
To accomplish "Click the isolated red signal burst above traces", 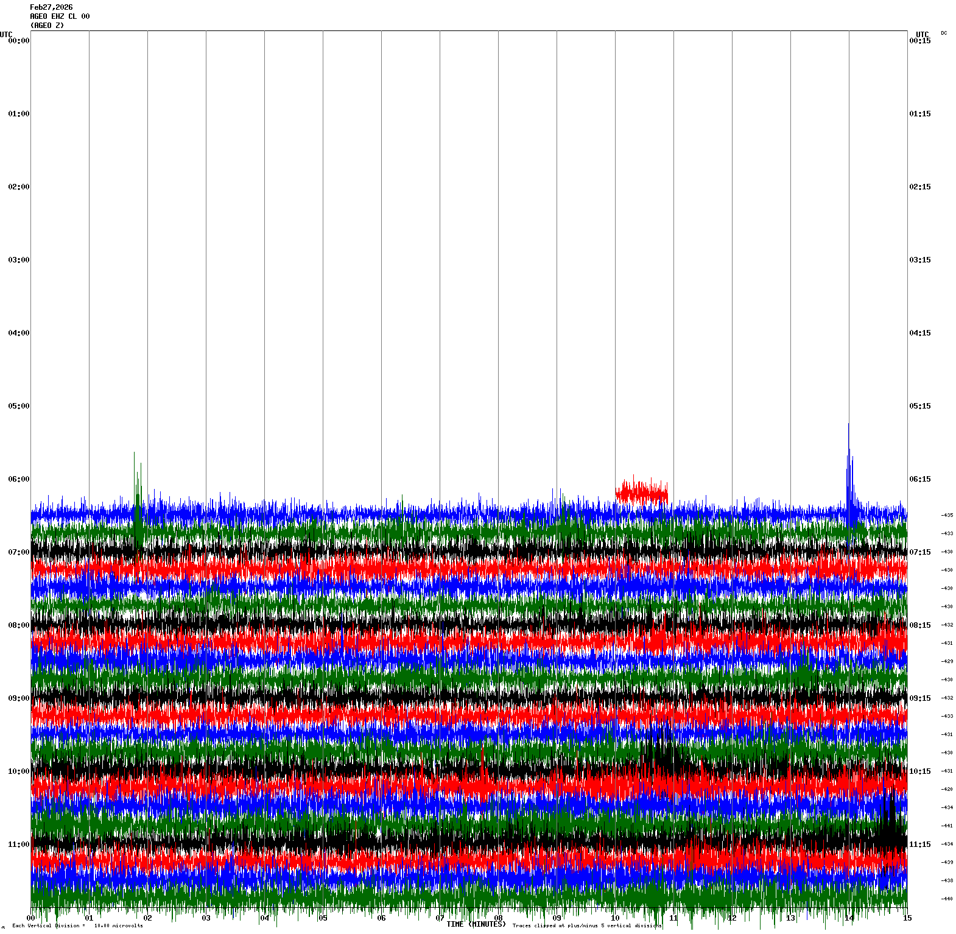I will pos(641,492).
